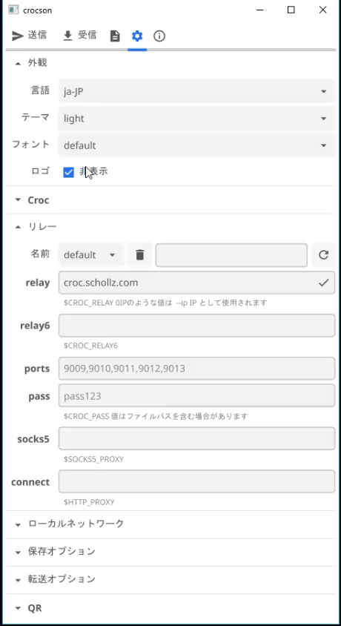
Task: Click the refresh icon beside relay name field
Action: (x=323, y=254)
